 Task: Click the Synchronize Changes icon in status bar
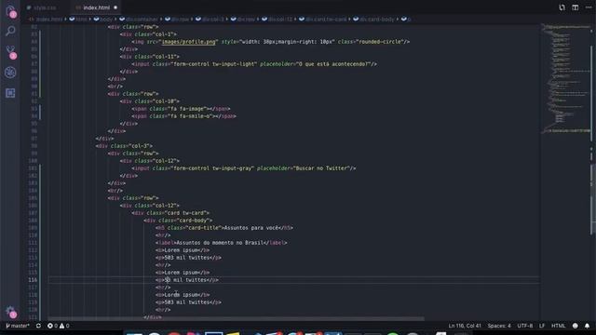[x=38, y=326]
